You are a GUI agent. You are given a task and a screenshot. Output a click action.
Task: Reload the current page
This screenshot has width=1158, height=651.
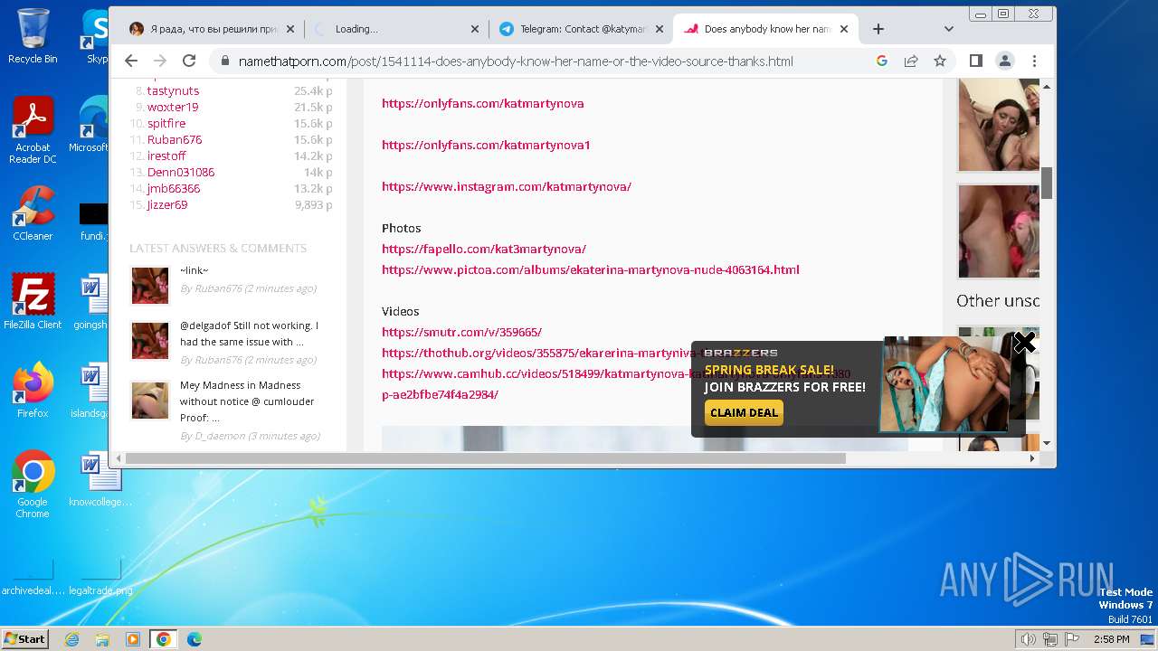pyautogui.click(x=189, y=61)
